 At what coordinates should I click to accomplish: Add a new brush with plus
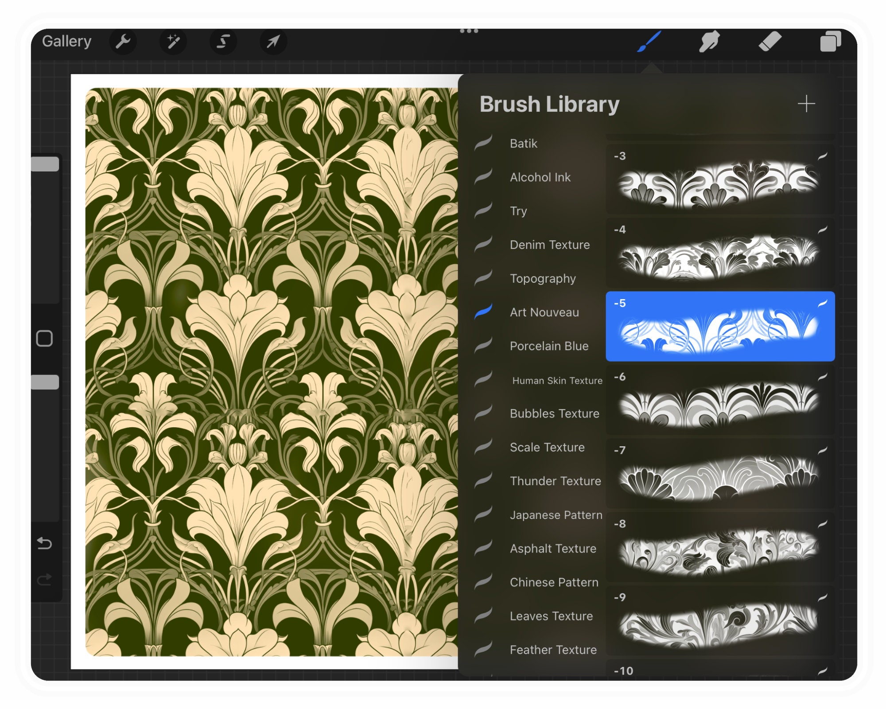(x=806, y=104)
